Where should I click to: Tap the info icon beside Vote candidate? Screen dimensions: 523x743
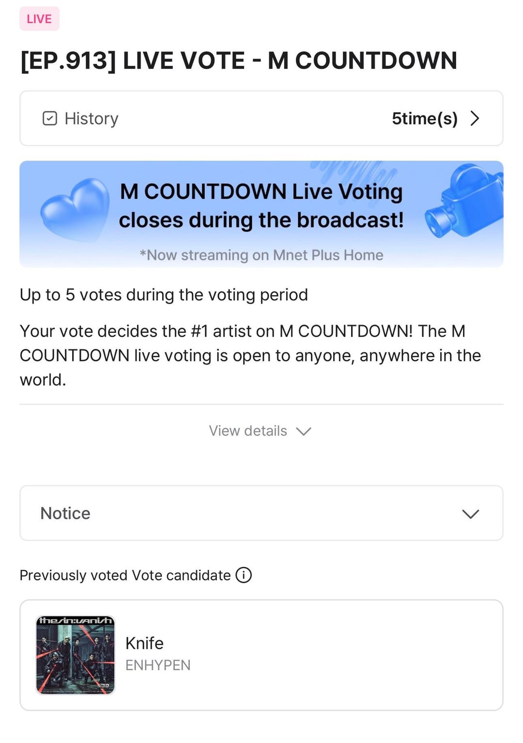point(244,575)
